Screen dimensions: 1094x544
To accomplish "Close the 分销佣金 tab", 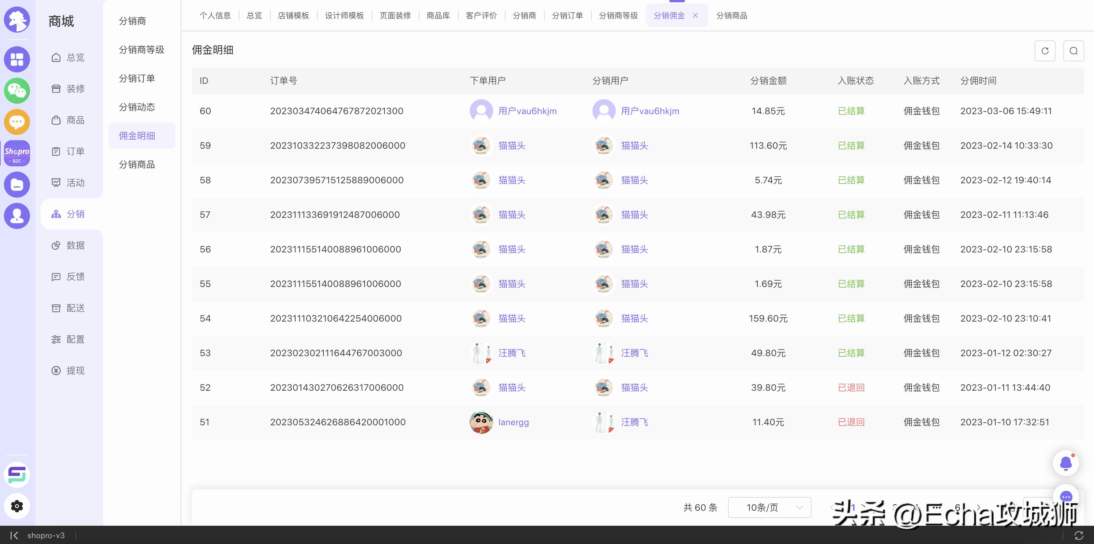I will point(695,15).
